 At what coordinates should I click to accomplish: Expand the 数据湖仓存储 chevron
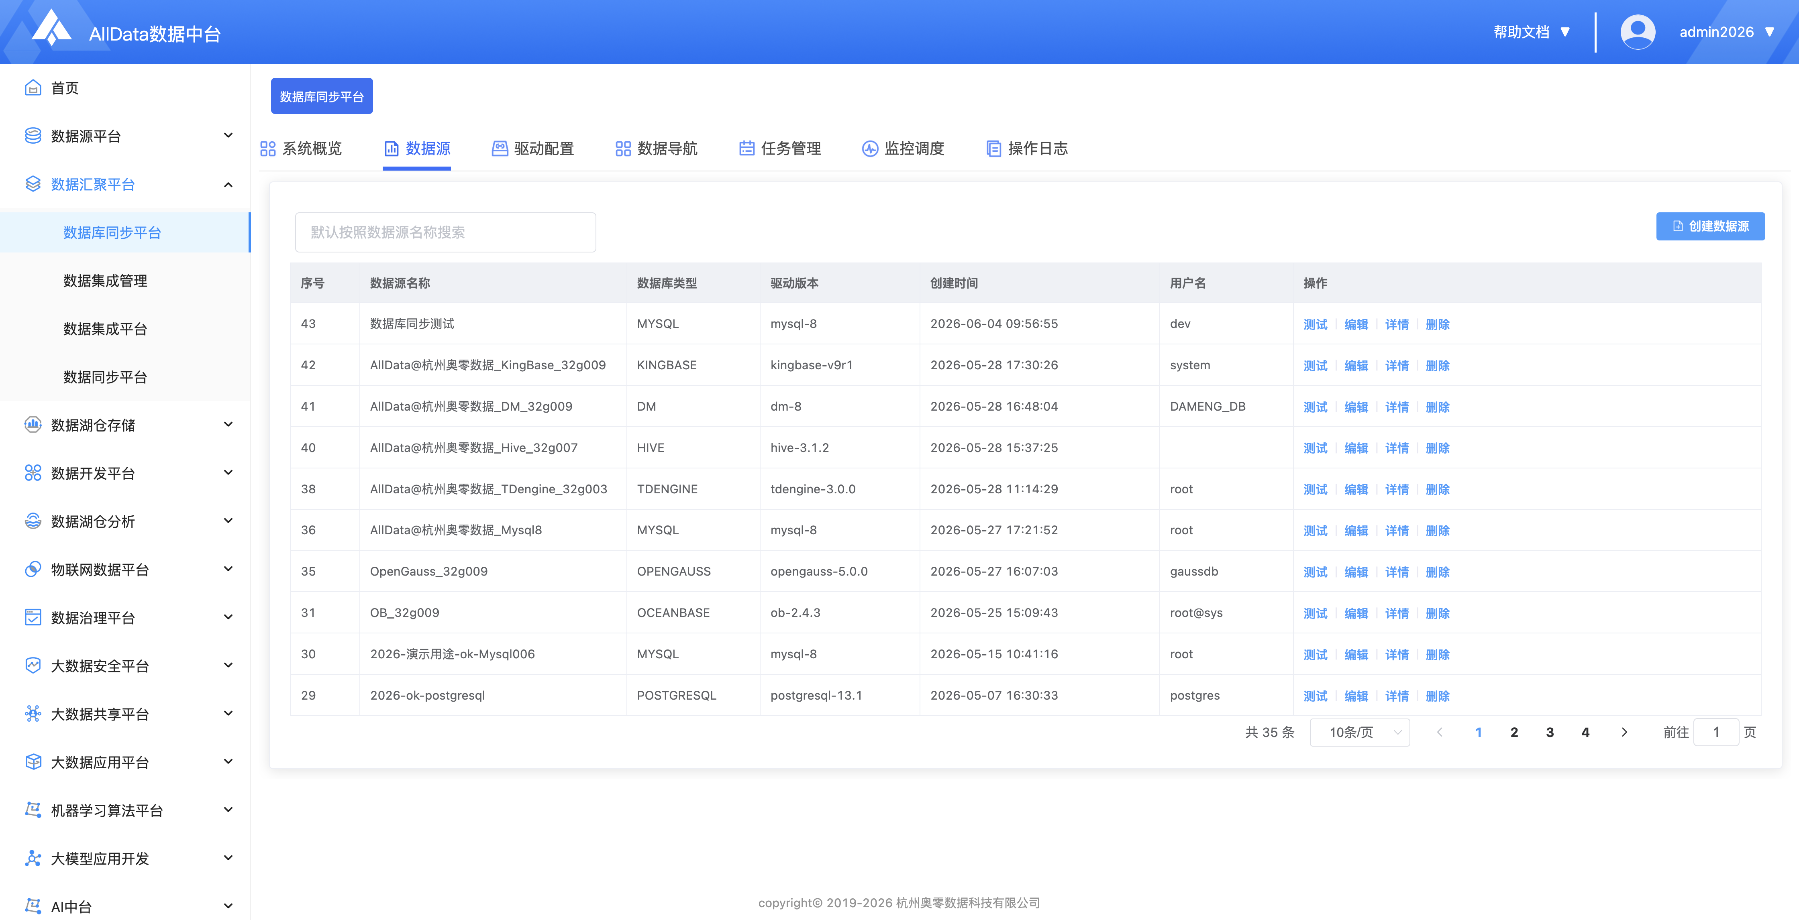(x=228, y=424)
